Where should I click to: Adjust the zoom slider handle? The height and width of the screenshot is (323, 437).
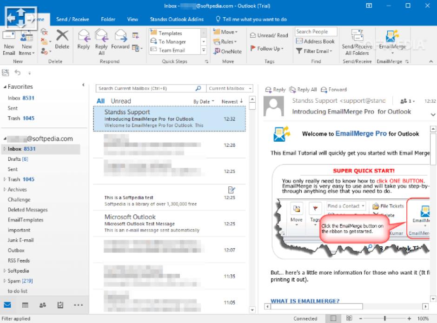pos(384,318)
